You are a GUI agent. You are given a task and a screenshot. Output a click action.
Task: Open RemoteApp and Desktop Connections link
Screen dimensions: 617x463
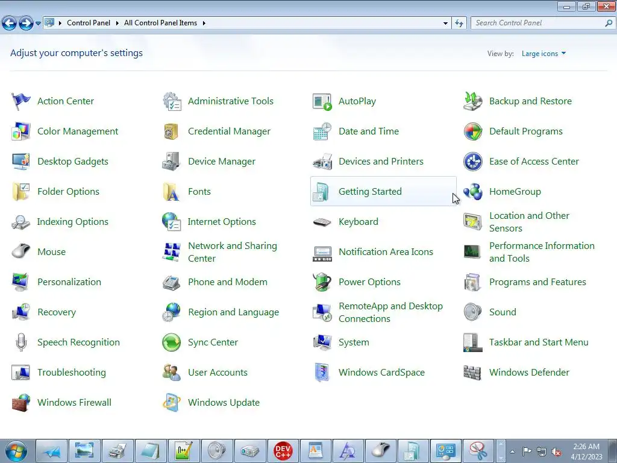[x=390, y=312]
